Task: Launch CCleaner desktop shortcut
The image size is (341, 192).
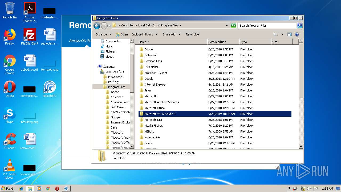Action: (x=10, y=141)
